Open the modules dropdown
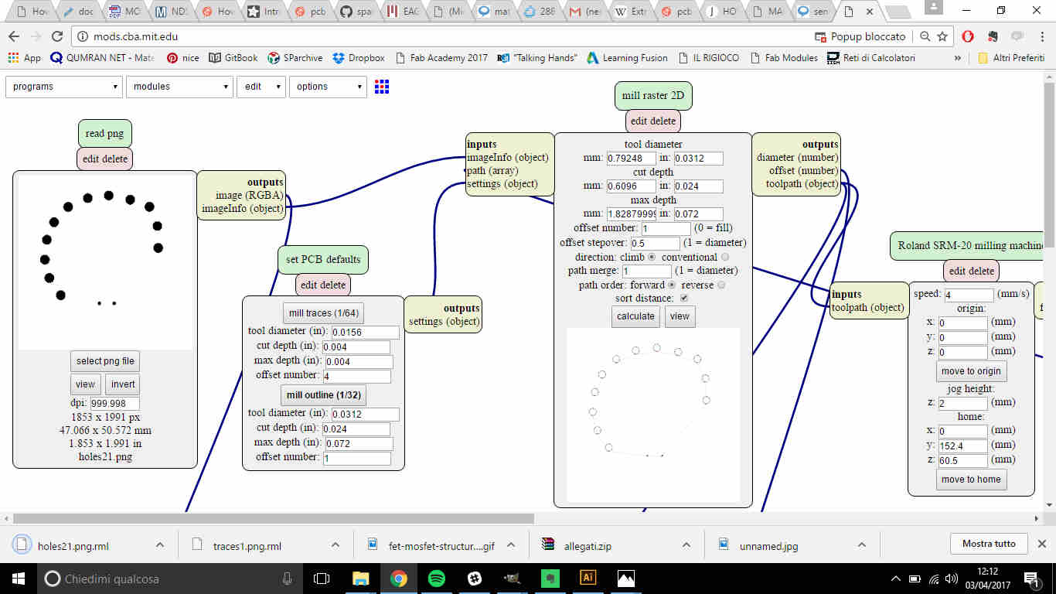 179,87
